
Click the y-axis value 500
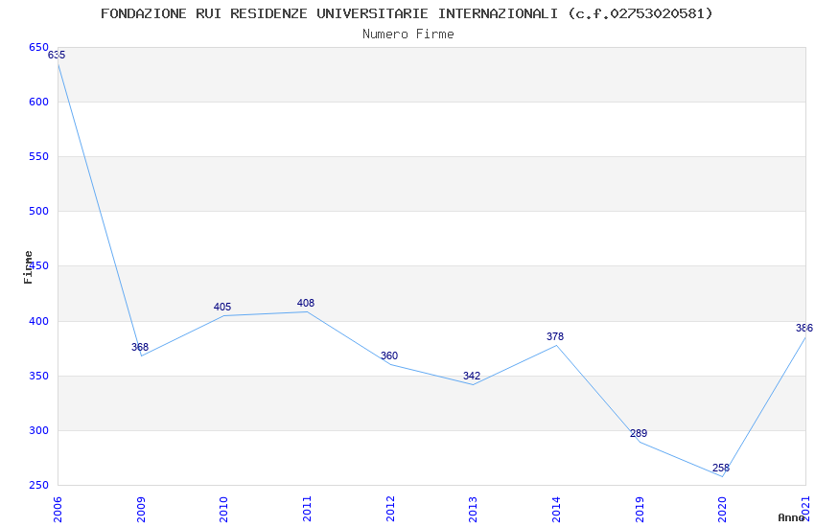[x=39, y=211]
